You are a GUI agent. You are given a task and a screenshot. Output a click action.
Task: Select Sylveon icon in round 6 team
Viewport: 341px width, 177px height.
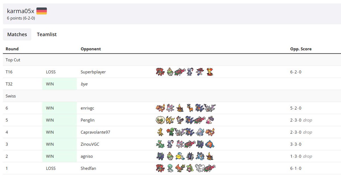click(x=170, y=108)
